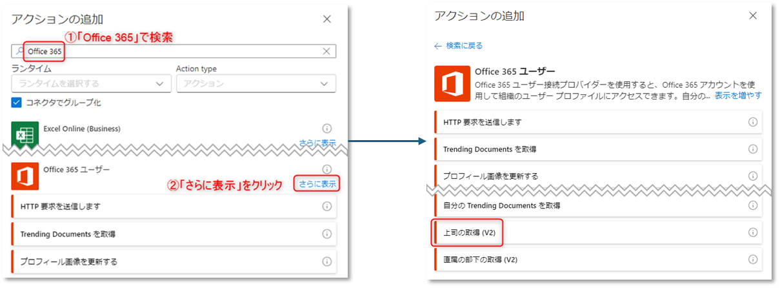Open the Action type アクション dropdown
The height and width of the screenshot is (288, 780).
click(x=256, y=83)
